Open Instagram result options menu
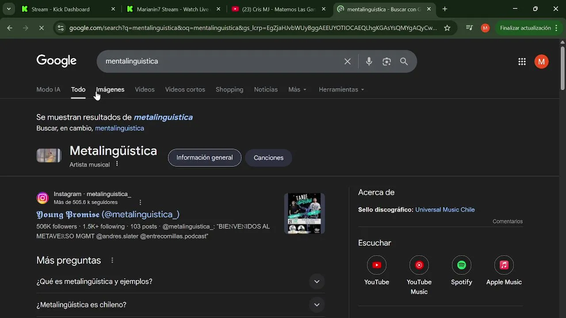Screen dimensions: 566x318 pos(141,202)
